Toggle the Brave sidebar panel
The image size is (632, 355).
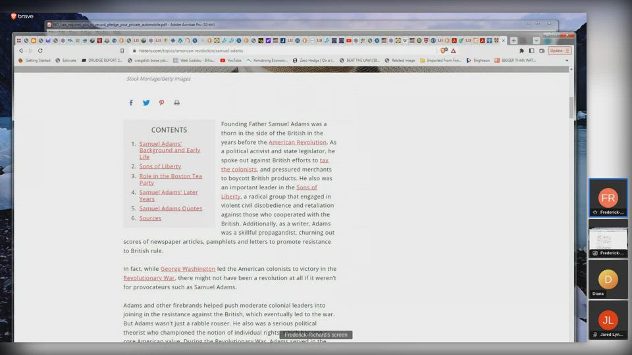[x=531, y=51]
